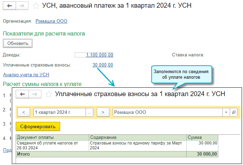The width and height of the screenshot is (243, 165).
Task: Go back in Уплаченные страховые взносы window
Action: (22, 94)
